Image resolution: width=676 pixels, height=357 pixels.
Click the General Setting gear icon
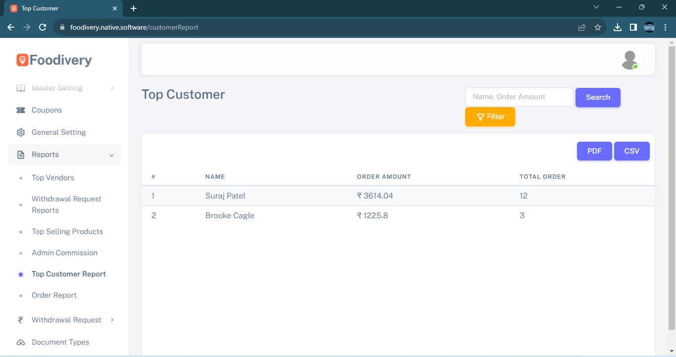(x=21, y=132)
